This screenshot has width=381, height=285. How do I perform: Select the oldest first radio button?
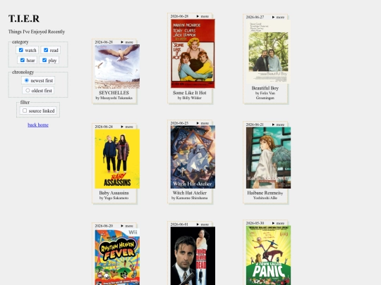28,90
